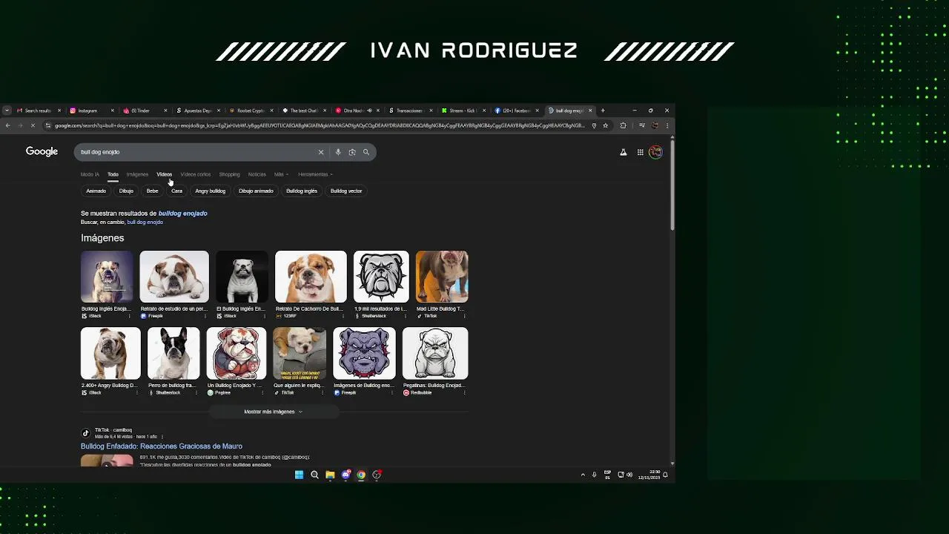The width and height of the screenshot is (949, 534).
Task: Select the Modo IA filter
Action: pos(90,174)
